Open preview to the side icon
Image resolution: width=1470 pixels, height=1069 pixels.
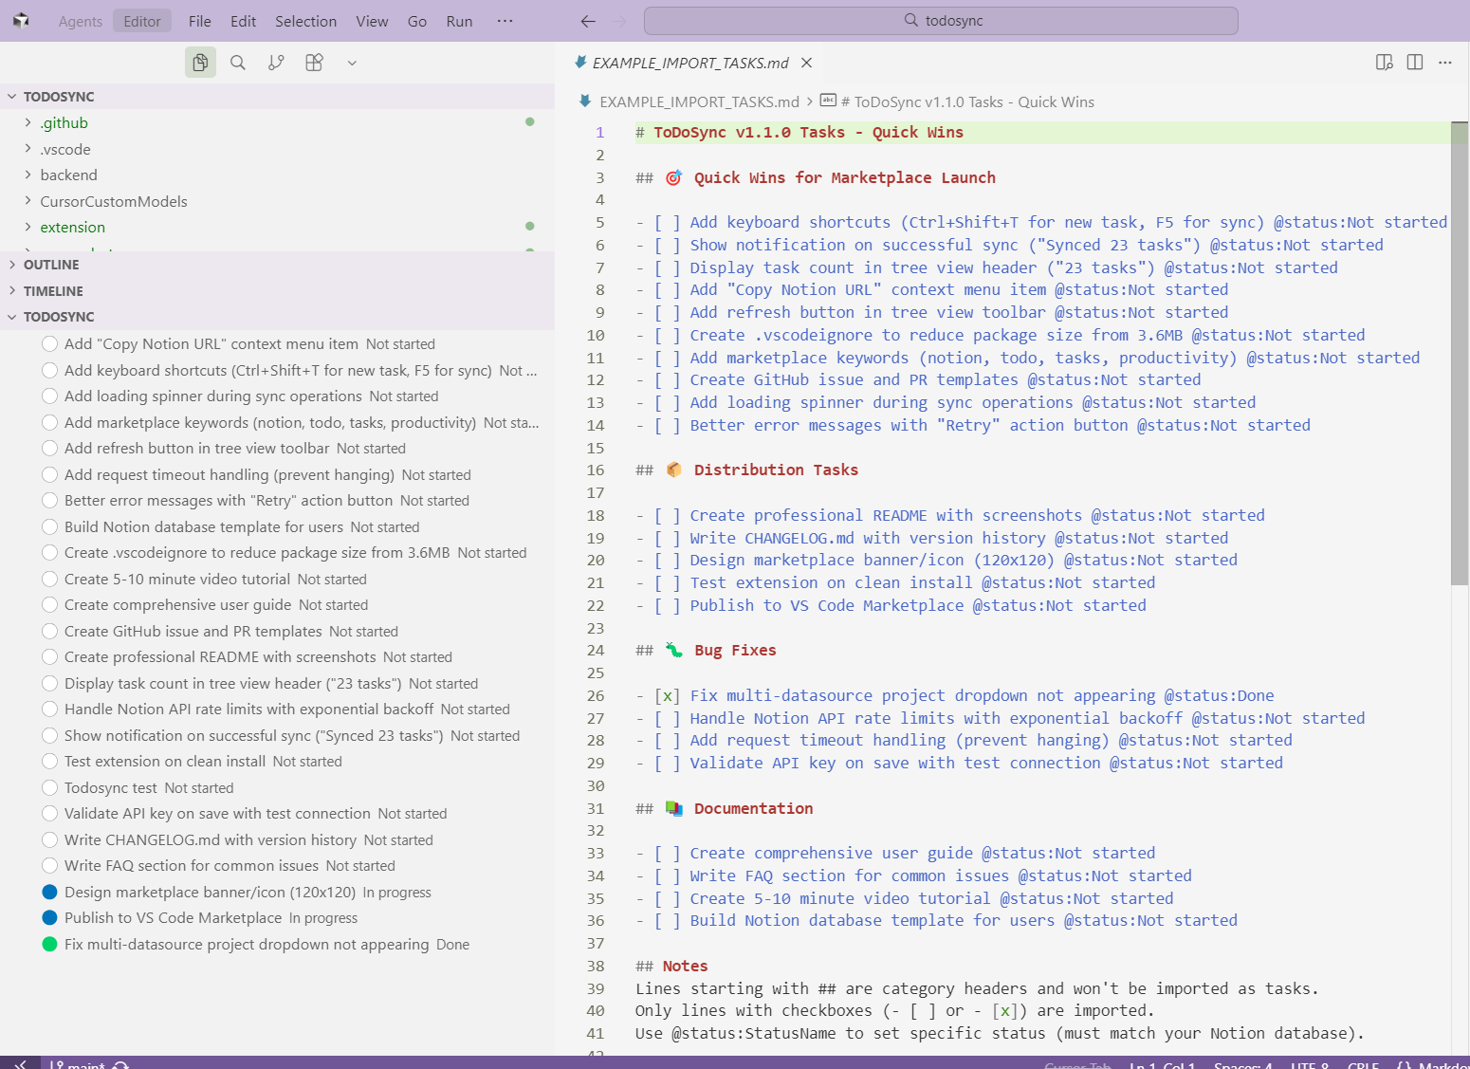[1385, 63]
